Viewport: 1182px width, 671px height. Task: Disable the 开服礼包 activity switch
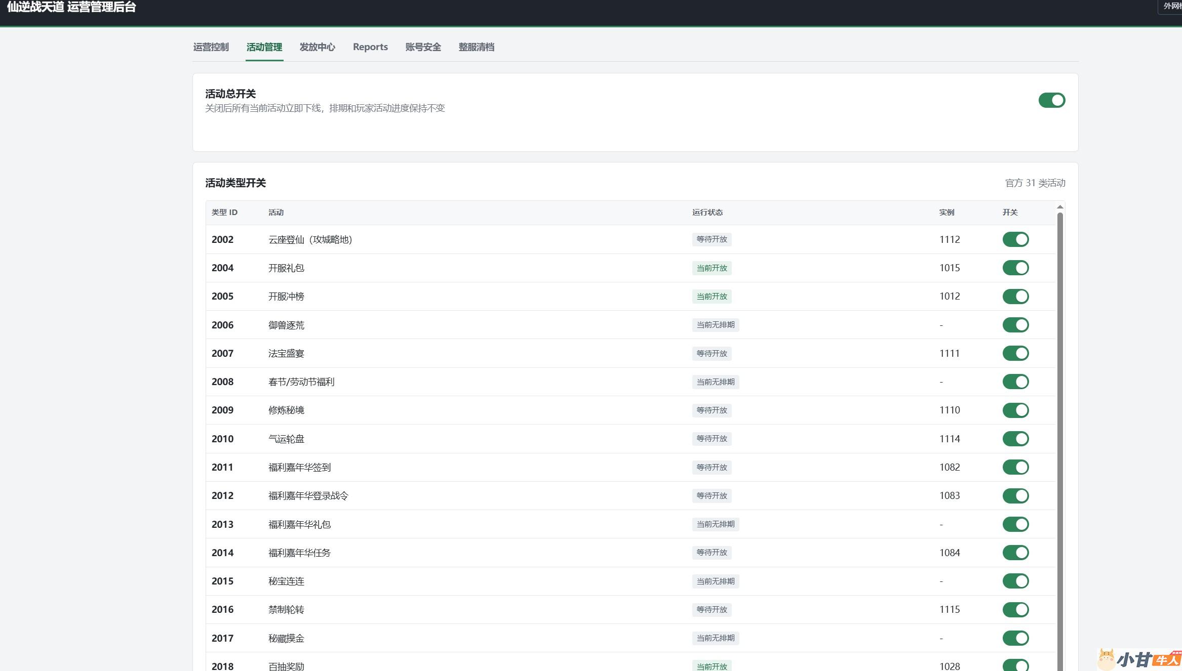tap(1015, 268)
